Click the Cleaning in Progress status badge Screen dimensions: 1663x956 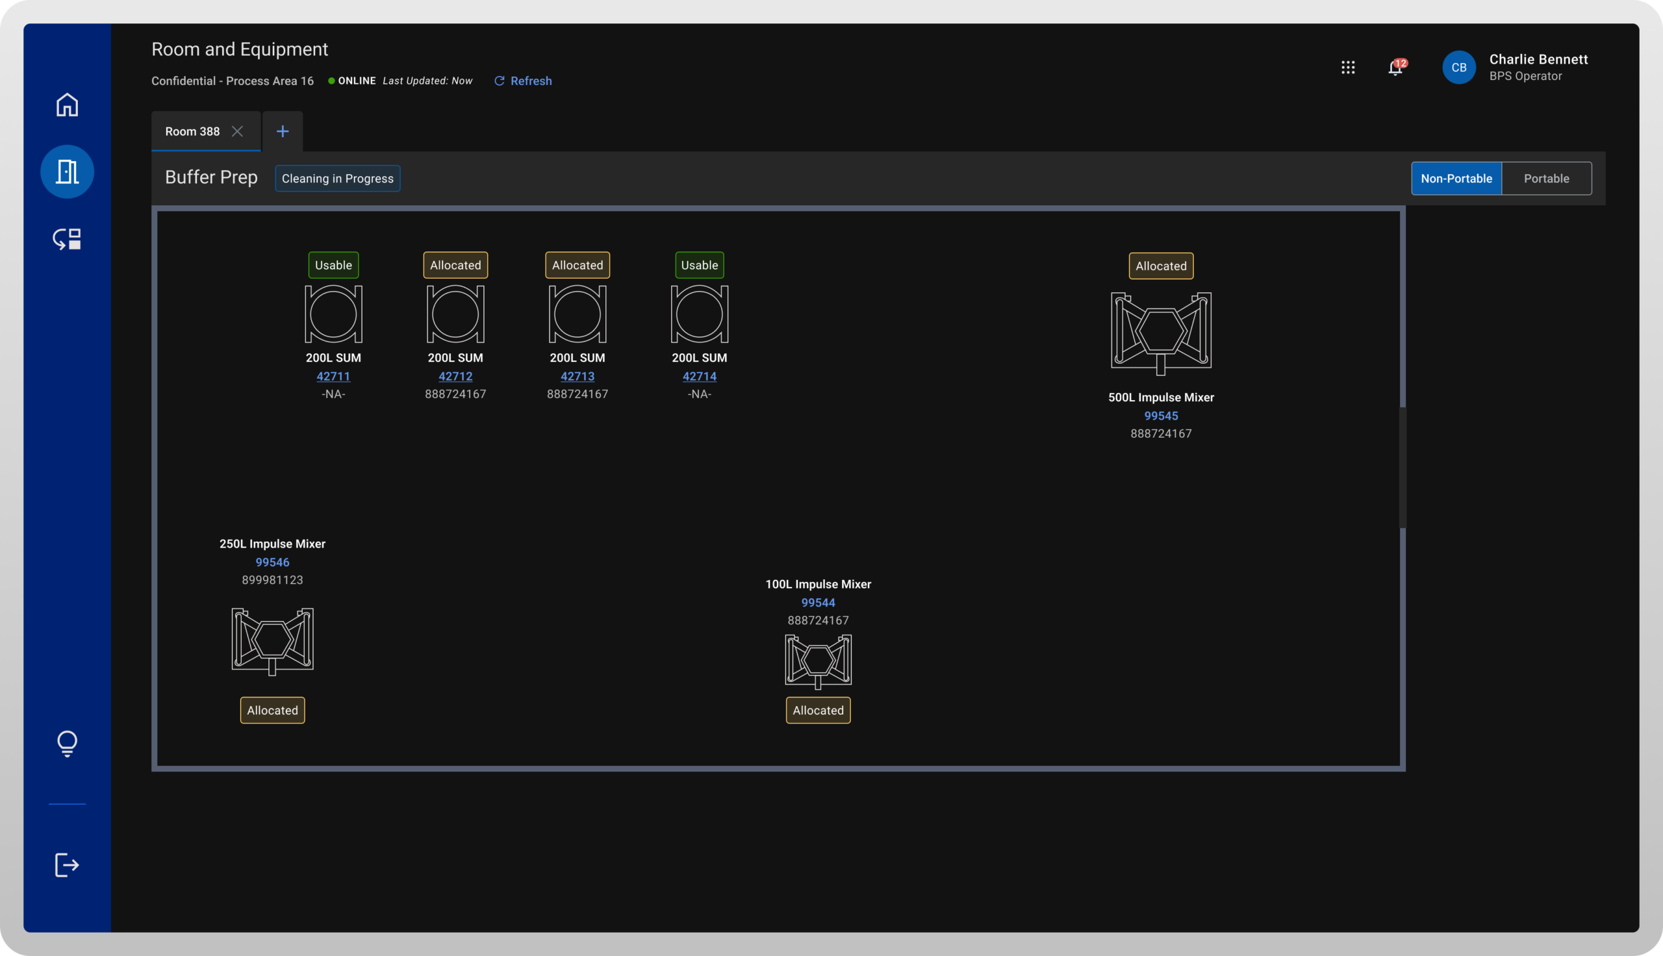(x=337, y=179)
